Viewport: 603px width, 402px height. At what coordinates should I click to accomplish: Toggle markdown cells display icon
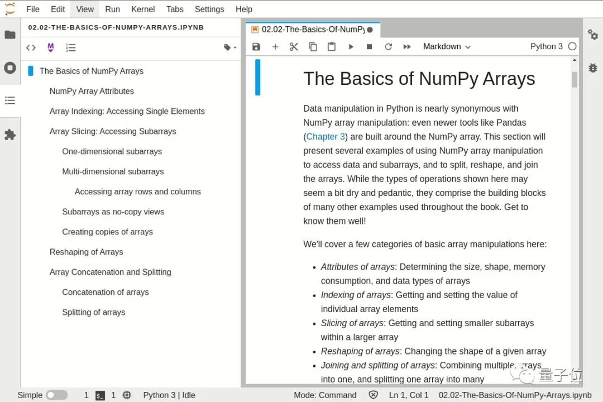(50, 47)
